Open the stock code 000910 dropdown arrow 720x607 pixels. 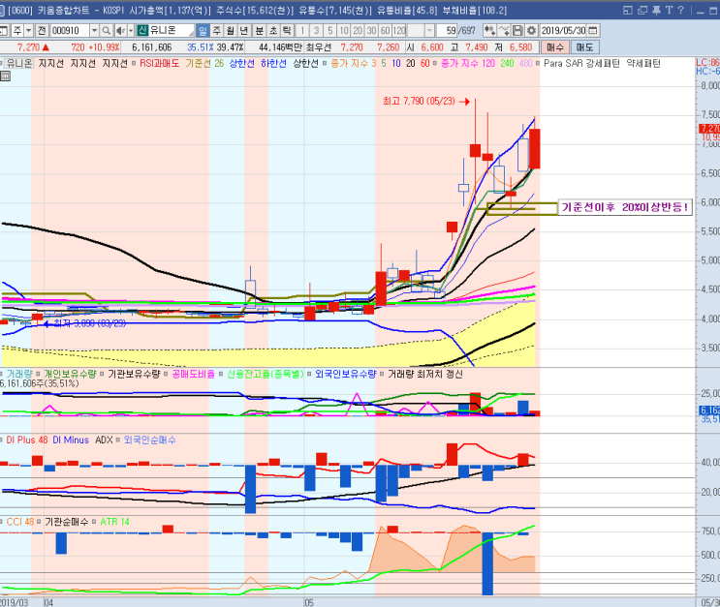(94, 31)
